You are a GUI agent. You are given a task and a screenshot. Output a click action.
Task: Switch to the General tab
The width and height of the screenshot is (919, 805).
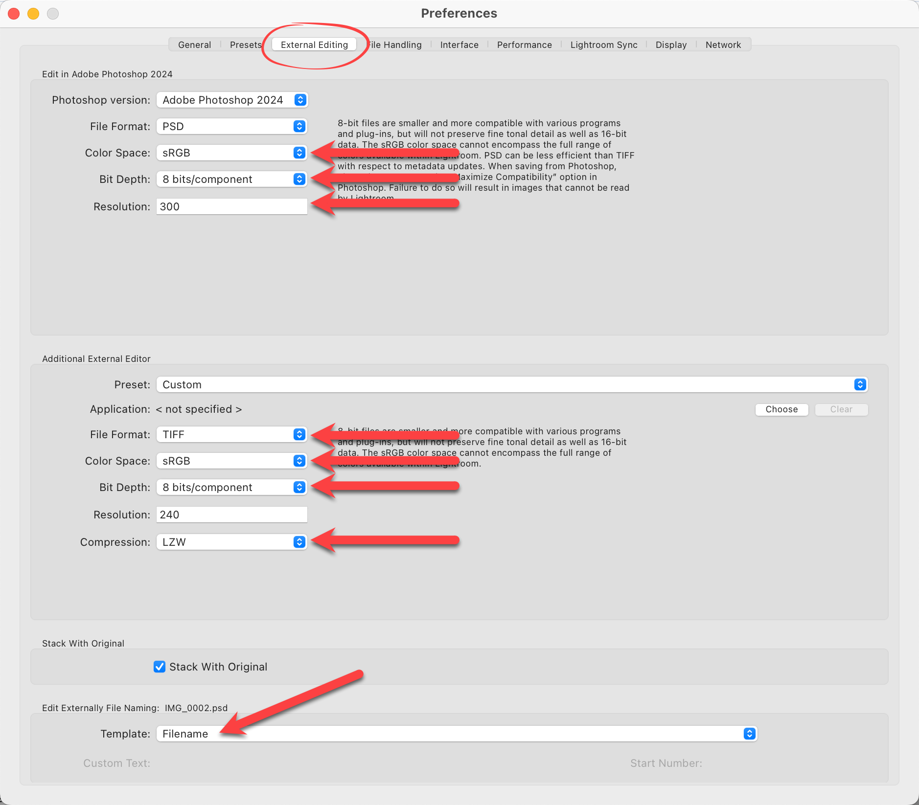pyautogui.click(x=194, y=45)
